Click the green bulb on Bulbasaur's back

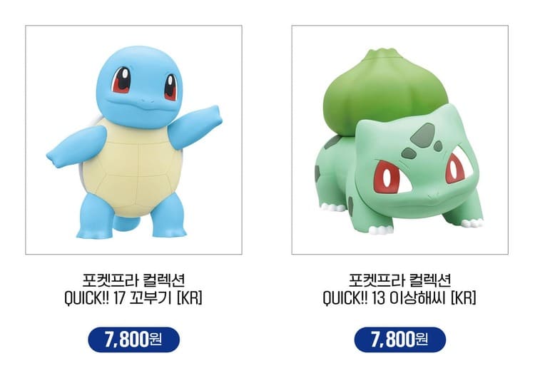coord(384,92)
